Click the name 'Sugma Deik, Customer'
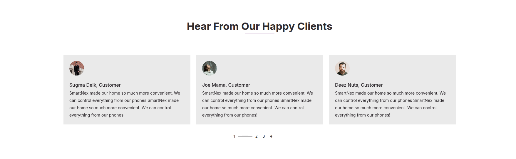The width and height of the screenshot is (516, 159). 95,85
